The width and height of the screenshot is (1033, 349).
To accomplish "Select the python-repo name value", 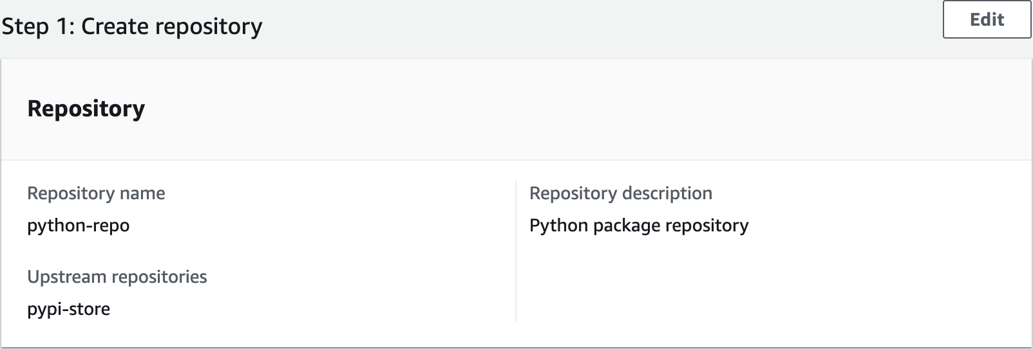I will [x=78, y=226].
